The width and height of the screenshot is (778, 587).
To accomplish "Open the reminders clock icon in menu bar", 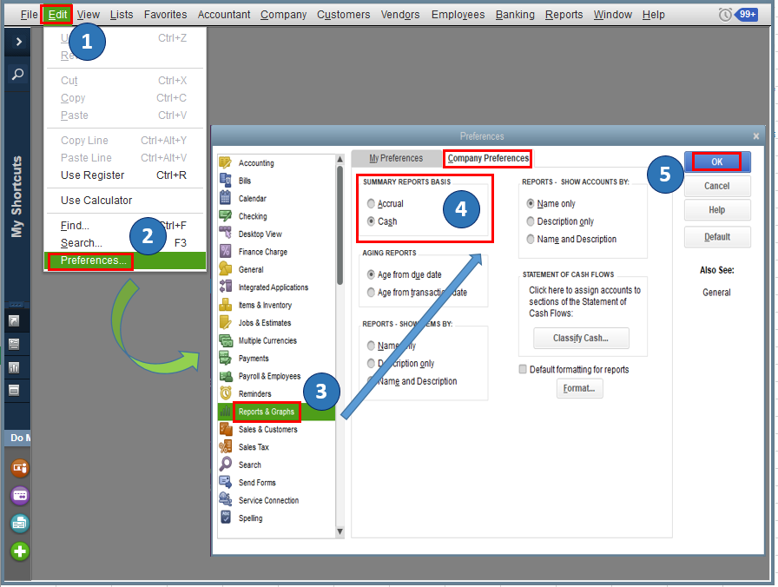I will click(x=724, y=15).
